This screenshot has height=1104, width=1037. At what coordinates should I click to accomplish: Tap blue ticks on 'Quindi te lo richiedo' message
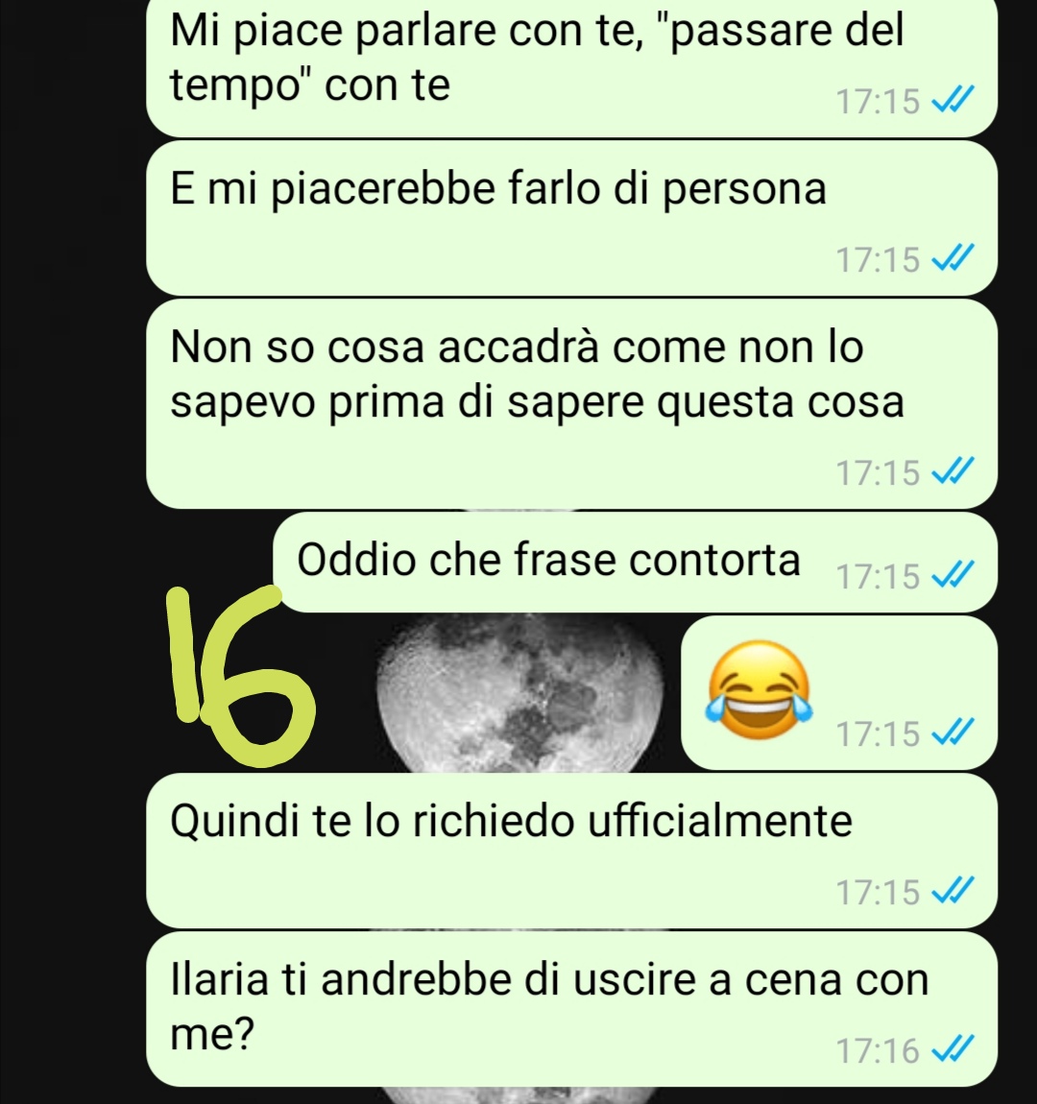point(953,890)
